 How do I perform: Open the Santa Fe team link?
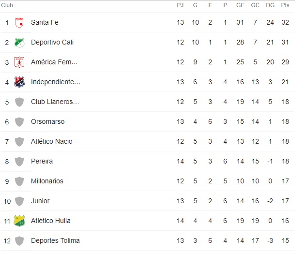(x=45, y=22)
